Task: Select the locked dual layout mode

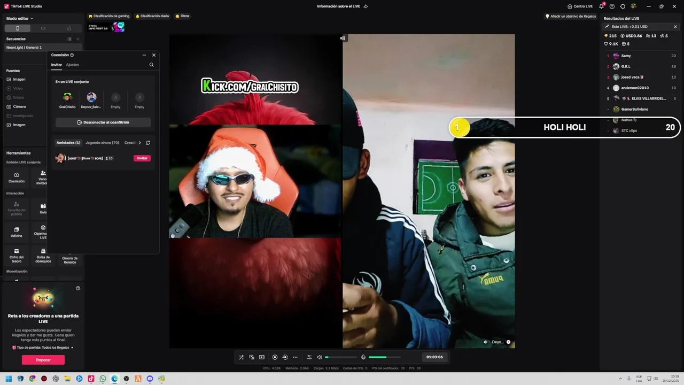Action: coord(69,28)
